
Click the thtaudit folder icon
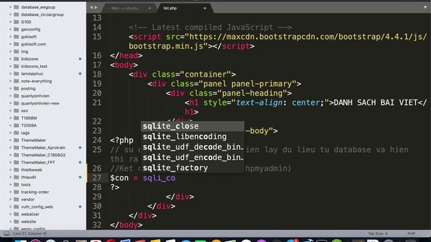(16, 177)
